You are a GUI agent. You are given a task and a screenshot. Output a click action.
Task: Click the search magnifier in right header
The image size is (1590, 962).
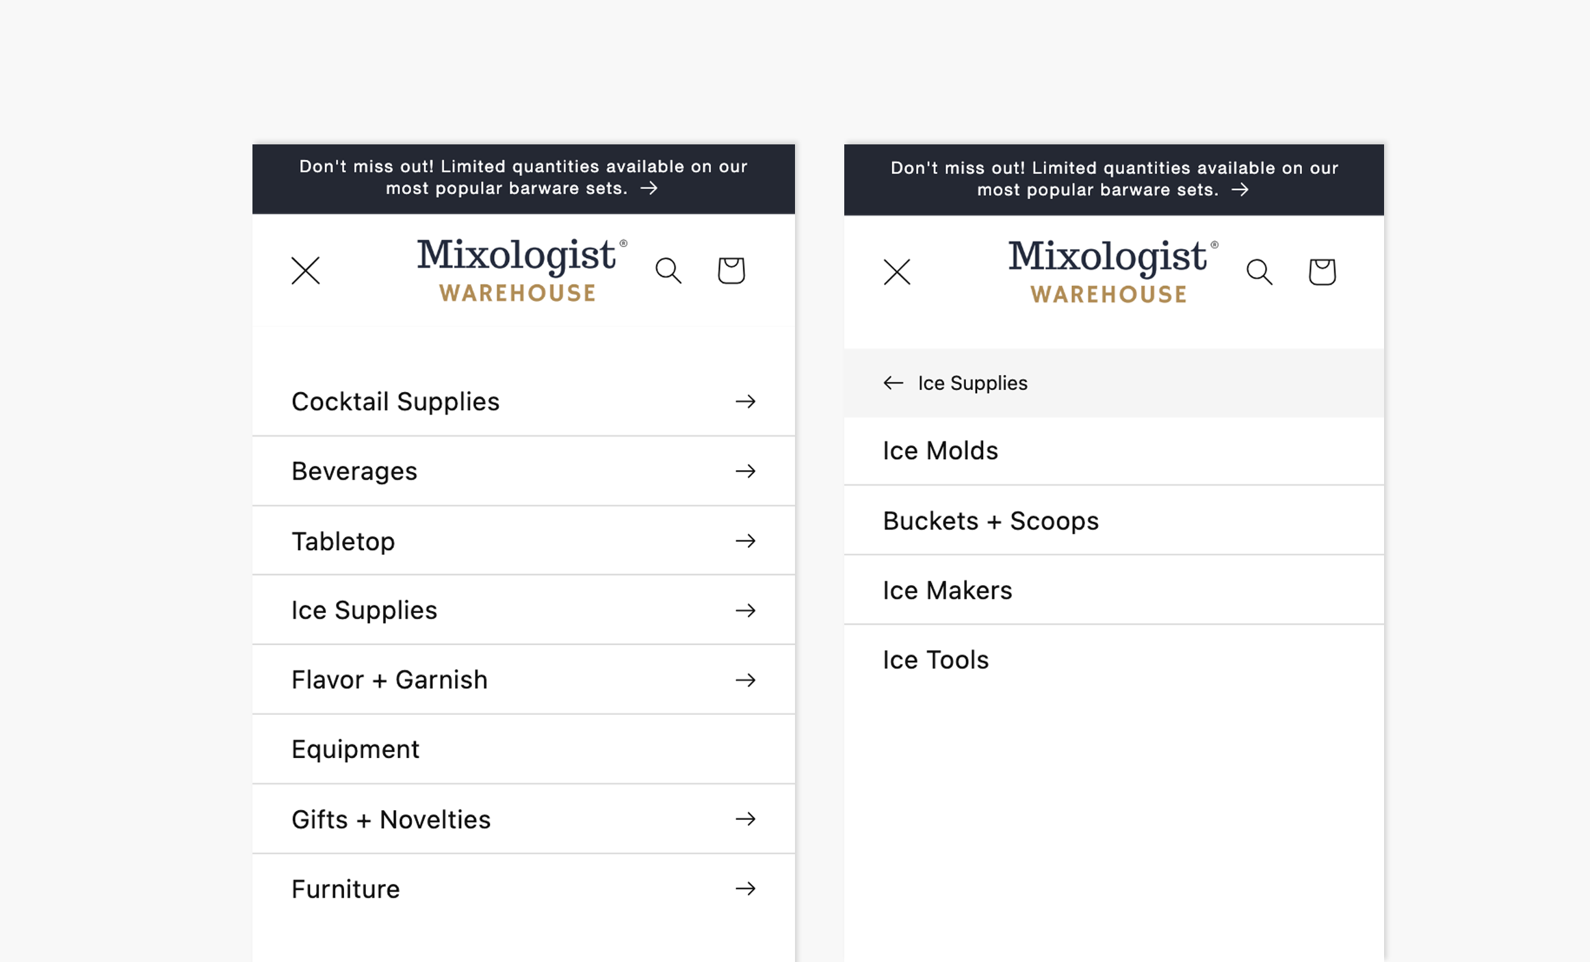(1259, 272)
